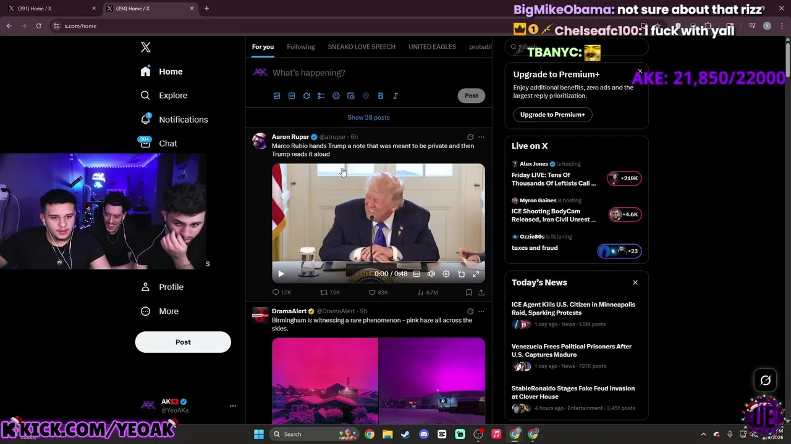The height and width of the screenshot is (444, 791).
Task: Click Show 28 posts link
Action: [368, 117]
